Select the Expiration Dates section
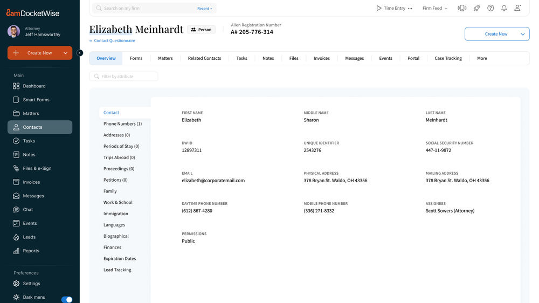 pyautogui.click(x=120, y=259)
